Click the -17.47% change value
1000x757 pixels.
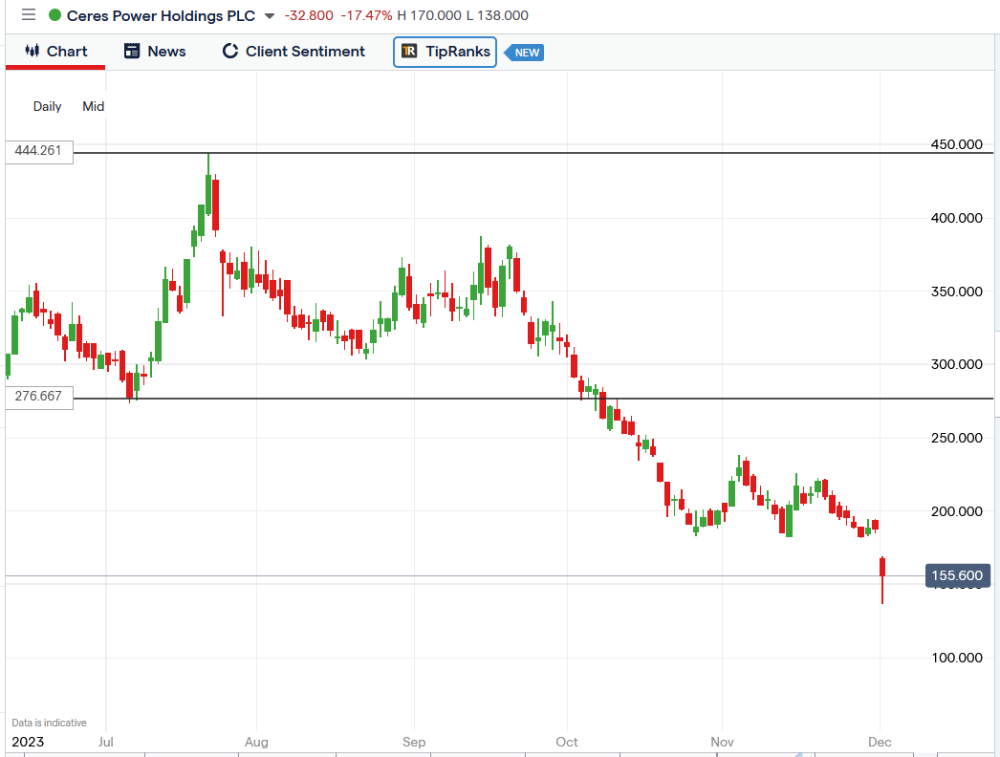(367, 15)
